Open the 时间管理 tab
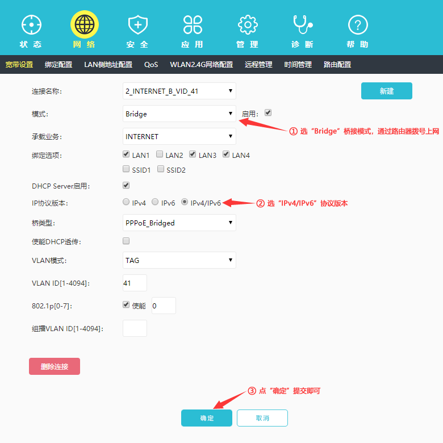 [298, 65]
